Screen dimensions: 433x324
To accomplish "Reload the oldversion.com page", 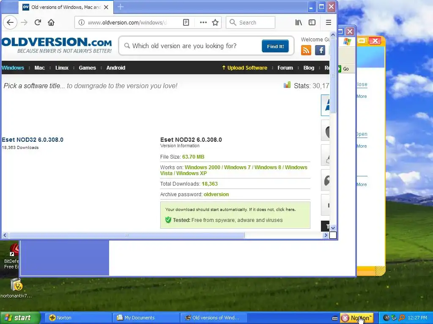I will [38, 22].
